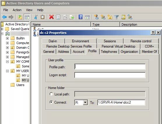Create new organizational unit icon
Viewport: 162px width, 124px height.
[110, 17]
